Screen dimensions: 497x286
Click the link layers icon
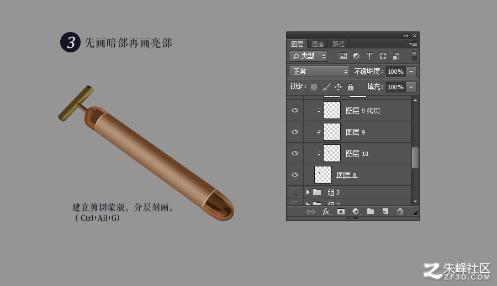point(310,212)
